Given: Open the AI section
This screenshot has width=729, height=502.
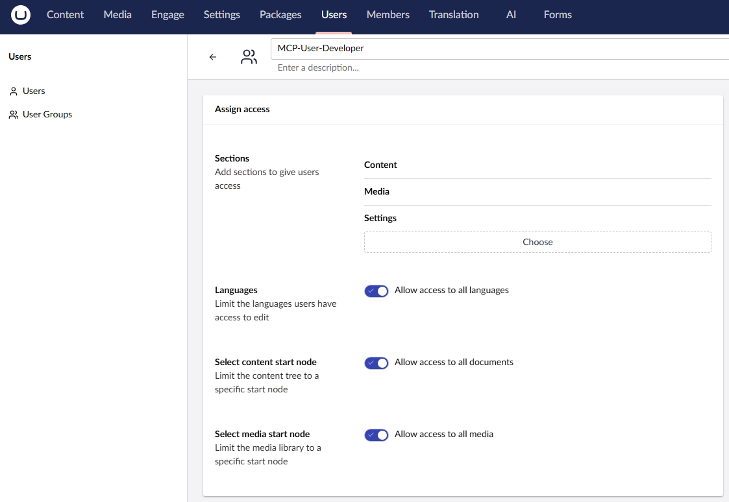Looking at the screenshot, I should click(x=511, y=15).
